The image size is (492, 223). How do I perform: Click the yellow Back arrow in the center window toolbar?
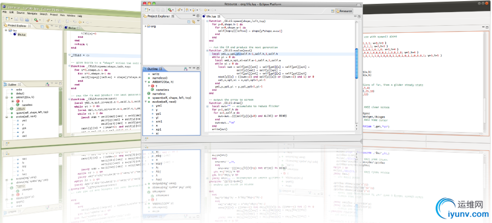pos(206,10)
